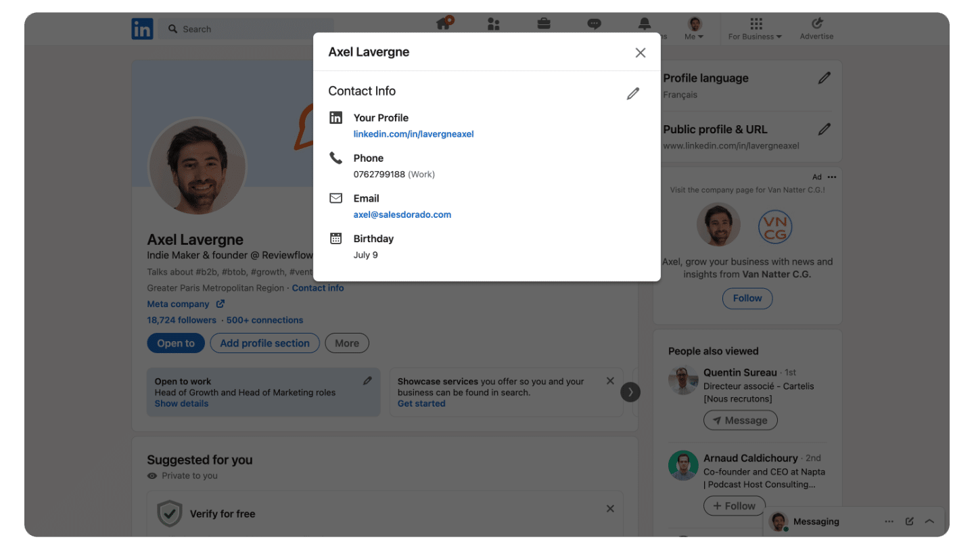This screenshot has width=974, height=548.
Task: Edit contact info with the pencil icon
Action: [x=633, y=93]
